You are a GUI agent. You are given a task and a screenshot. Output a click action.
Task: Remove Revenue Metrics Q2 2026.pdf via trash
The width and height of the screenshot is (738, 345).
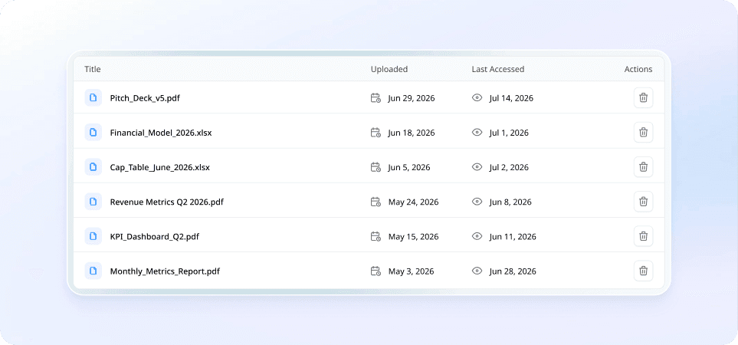coord(643,202)
